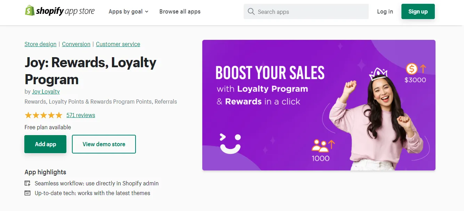Click the green Sign up button
Viewport: 464px width, 211px height.
pyautogui.click(x=418, y=11)
